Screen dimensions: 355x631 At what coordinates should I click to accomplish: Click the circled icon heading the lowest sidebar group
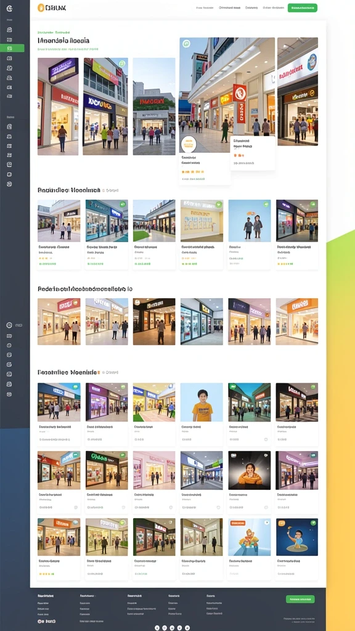pyautogui.click(x=9, y=325)
